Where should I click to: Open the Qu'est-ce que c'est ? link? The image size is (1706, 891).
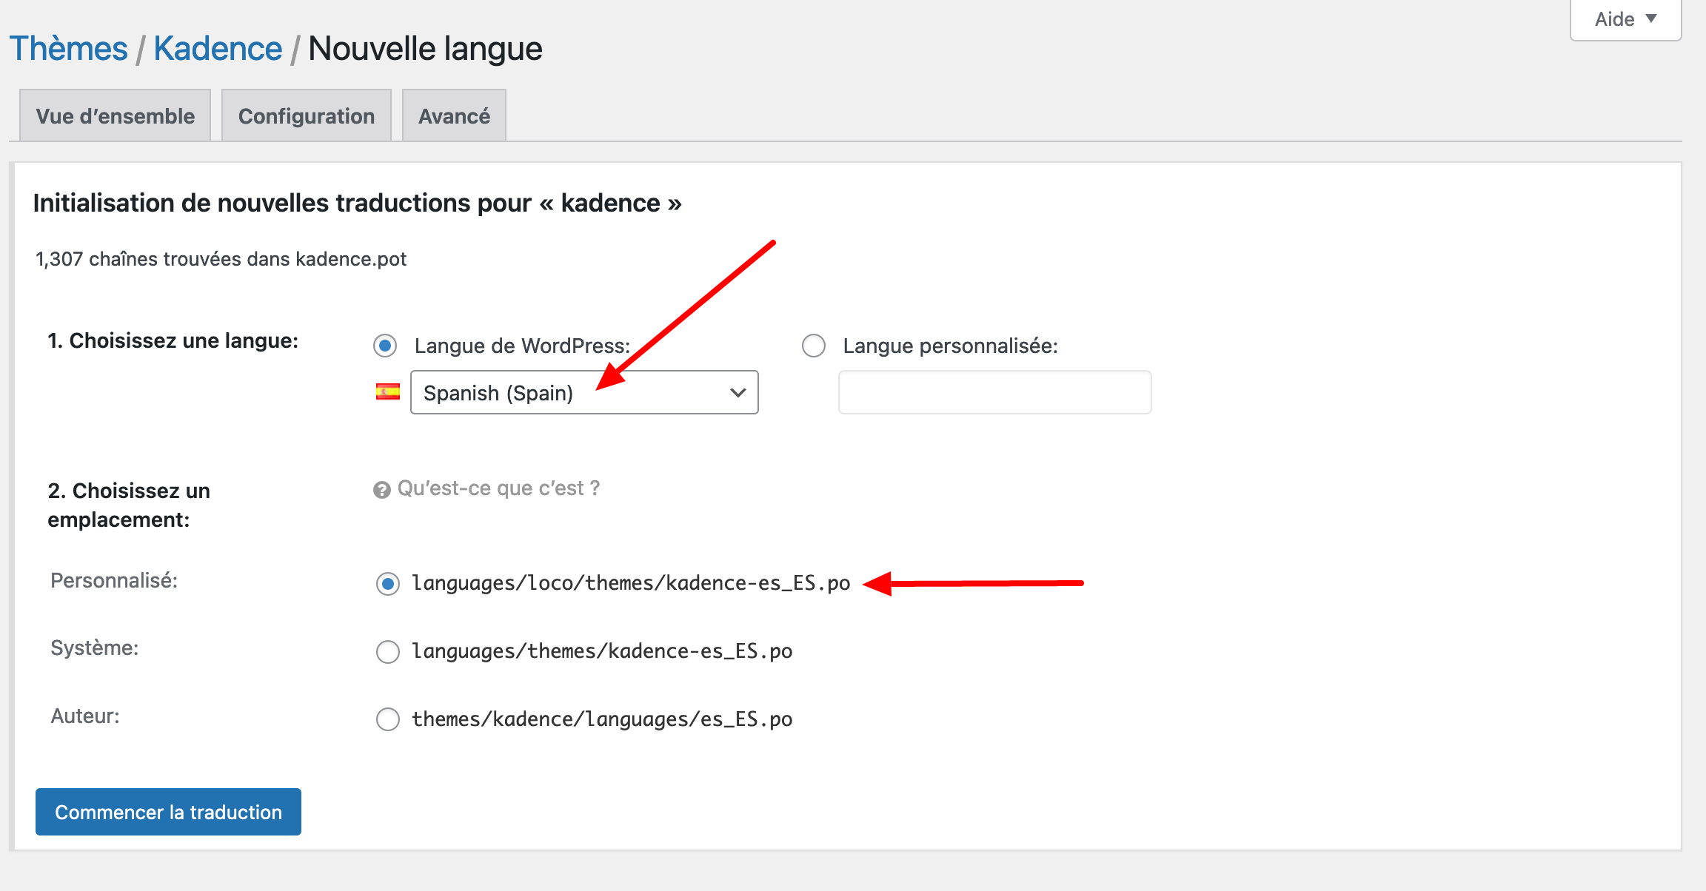pos(498,488)
